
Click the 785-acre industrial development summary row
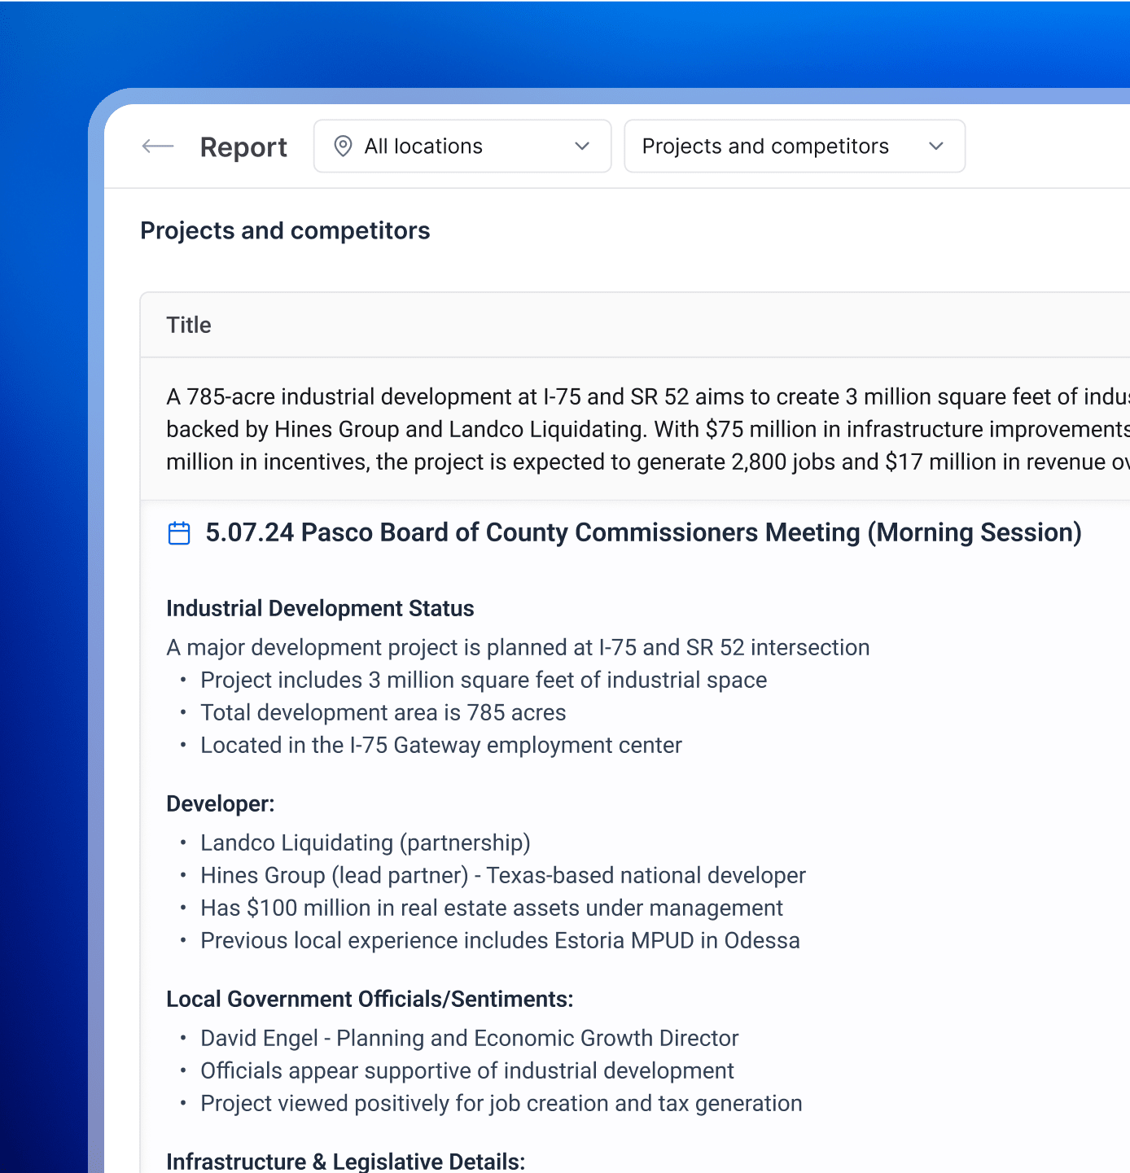pos(635,429)
